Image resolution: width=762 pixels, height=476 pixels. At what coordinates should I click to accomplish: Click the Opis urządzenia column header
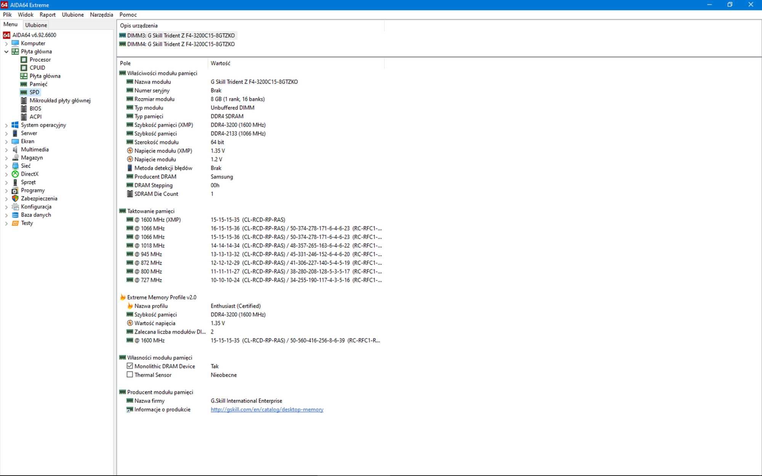pos(251,26)
